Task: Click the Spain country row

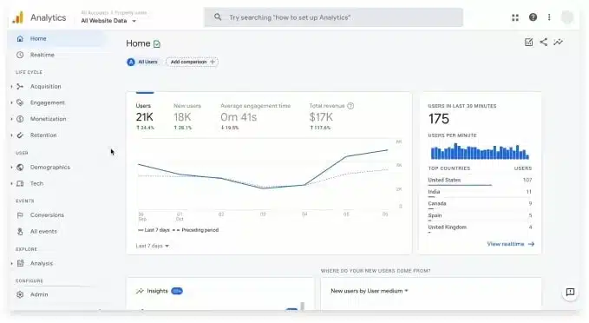Action: tap(480, 216)
